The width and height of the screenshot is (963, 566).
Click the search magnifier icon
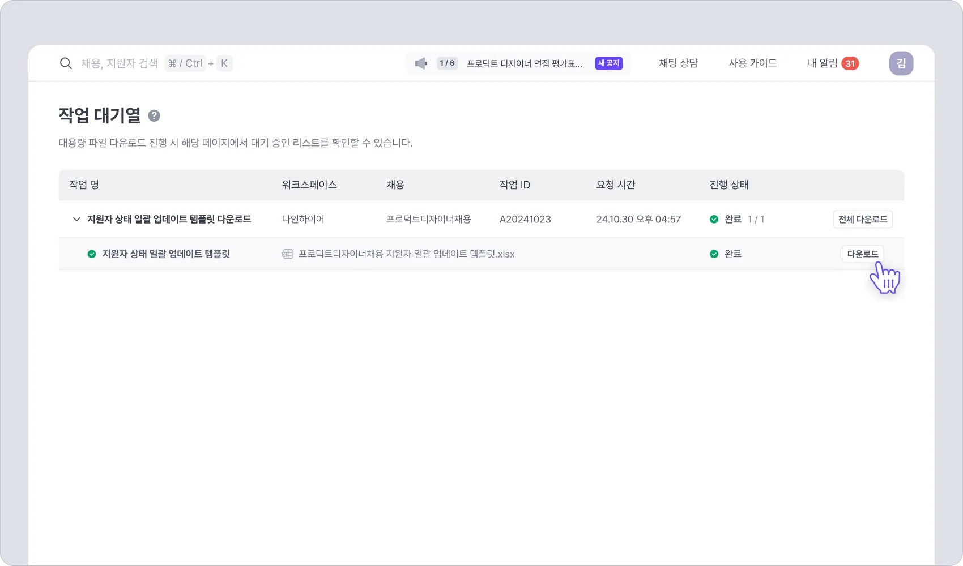(x=66, y=63)
